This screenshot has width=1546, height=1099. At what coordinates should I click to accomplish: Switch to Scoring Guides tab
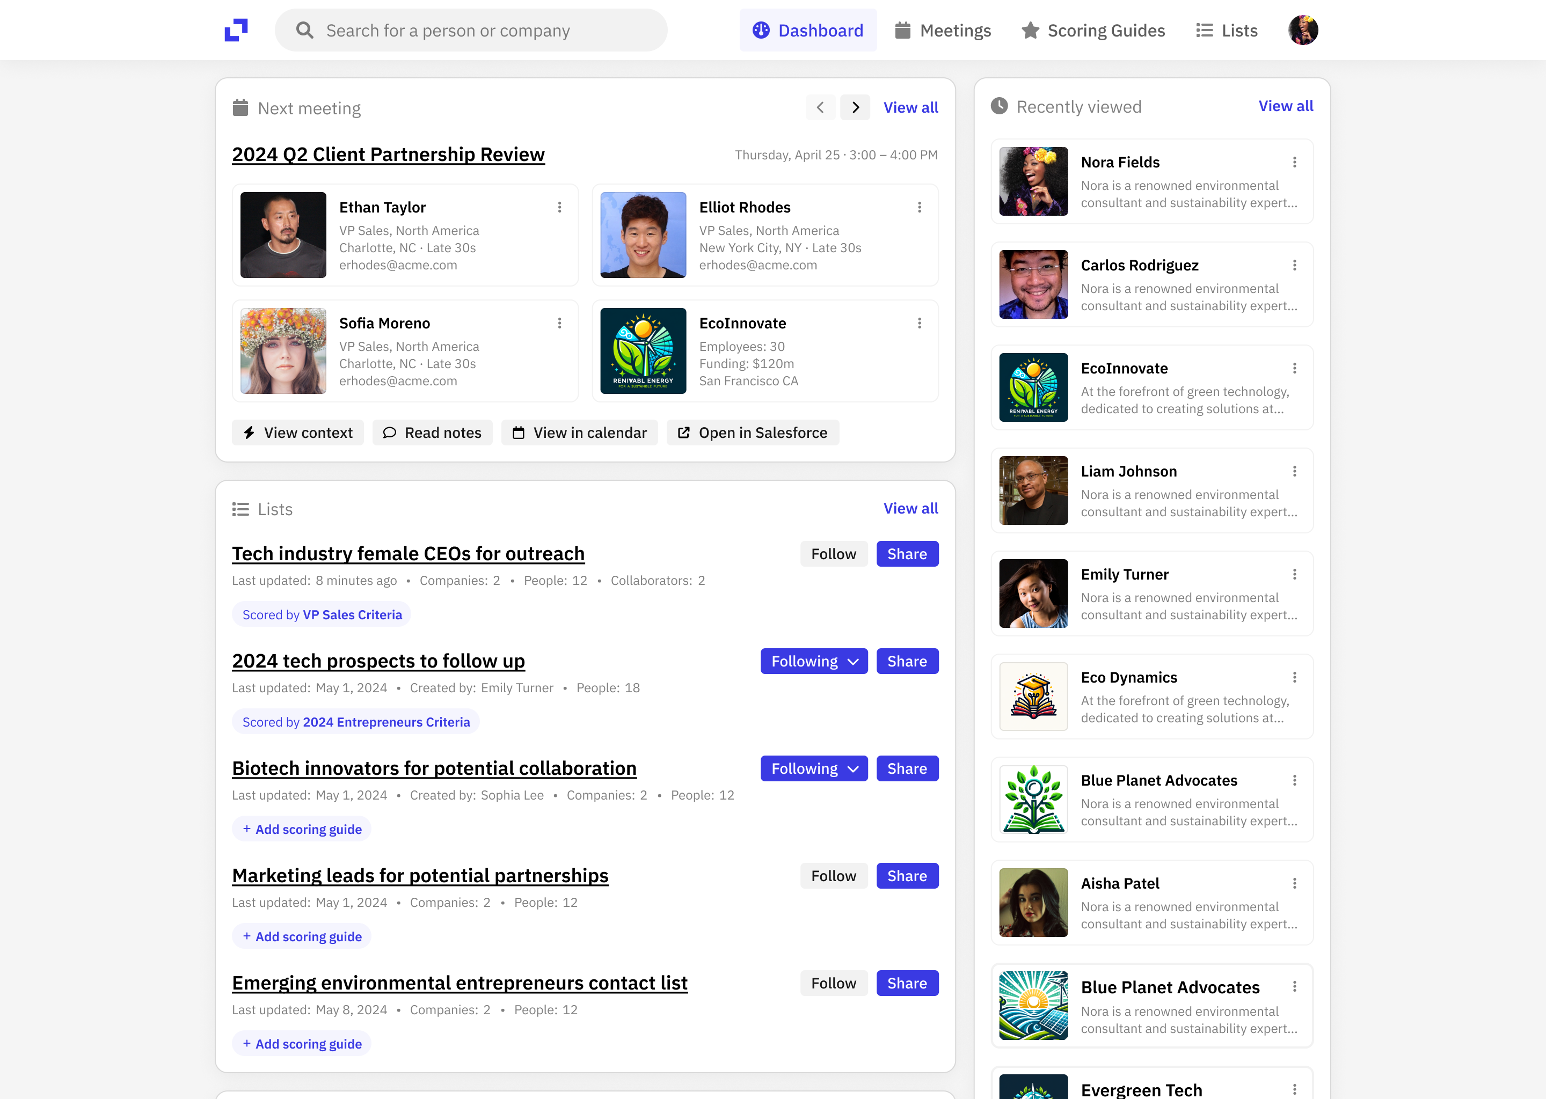(x=1093, y=31)
